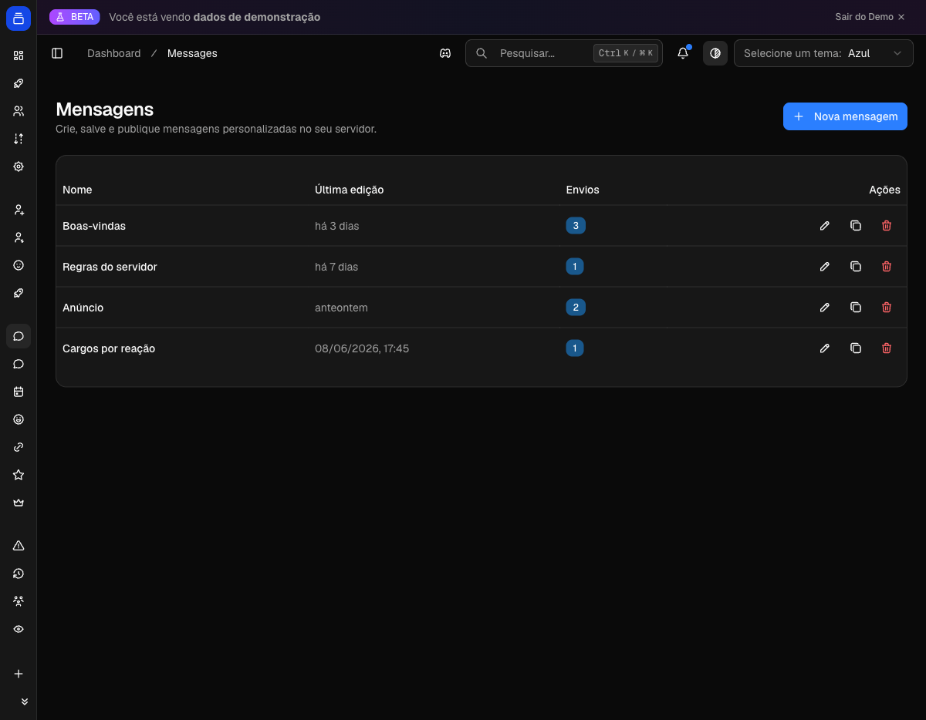Open notifications bell icon
The image size is (926, 720).
(x=683, y=53)
